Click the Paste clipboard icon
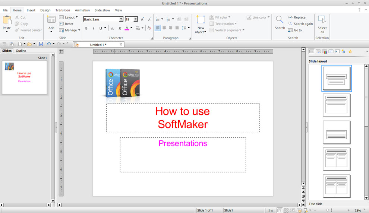 7,20
